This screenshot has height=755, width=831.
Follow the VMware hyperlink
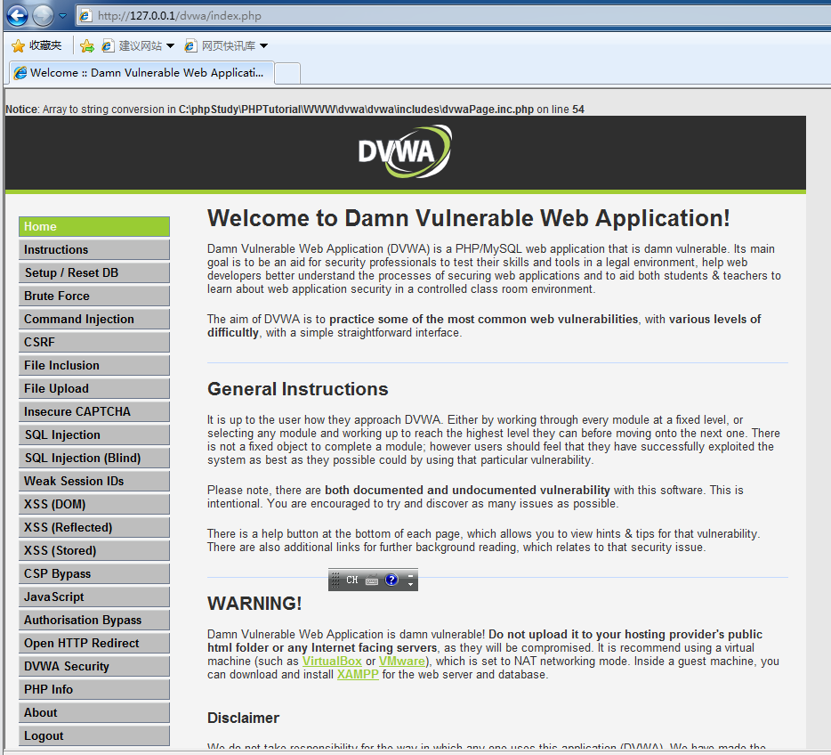pos(402,662)
